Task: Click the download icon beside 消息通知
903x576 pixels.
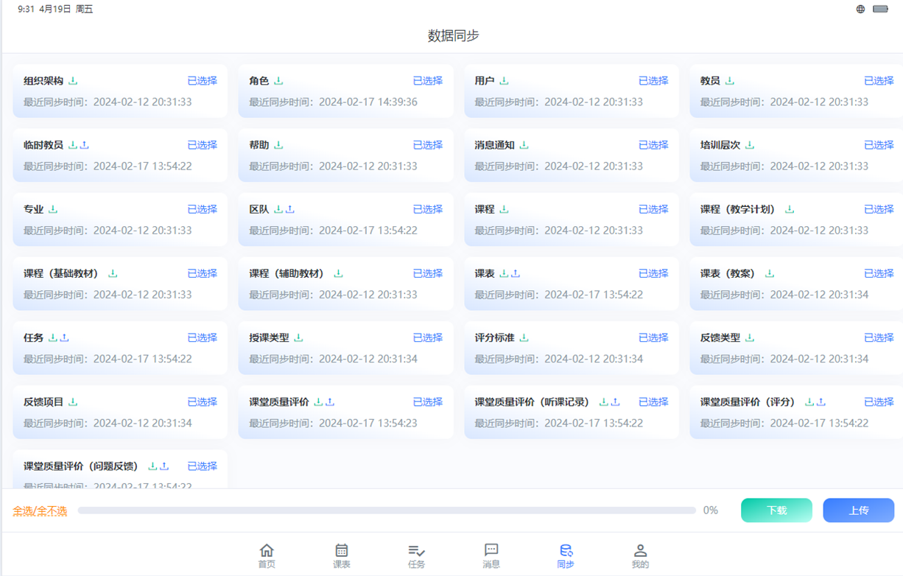Action: pyautogui.click(x=524, y=145)
